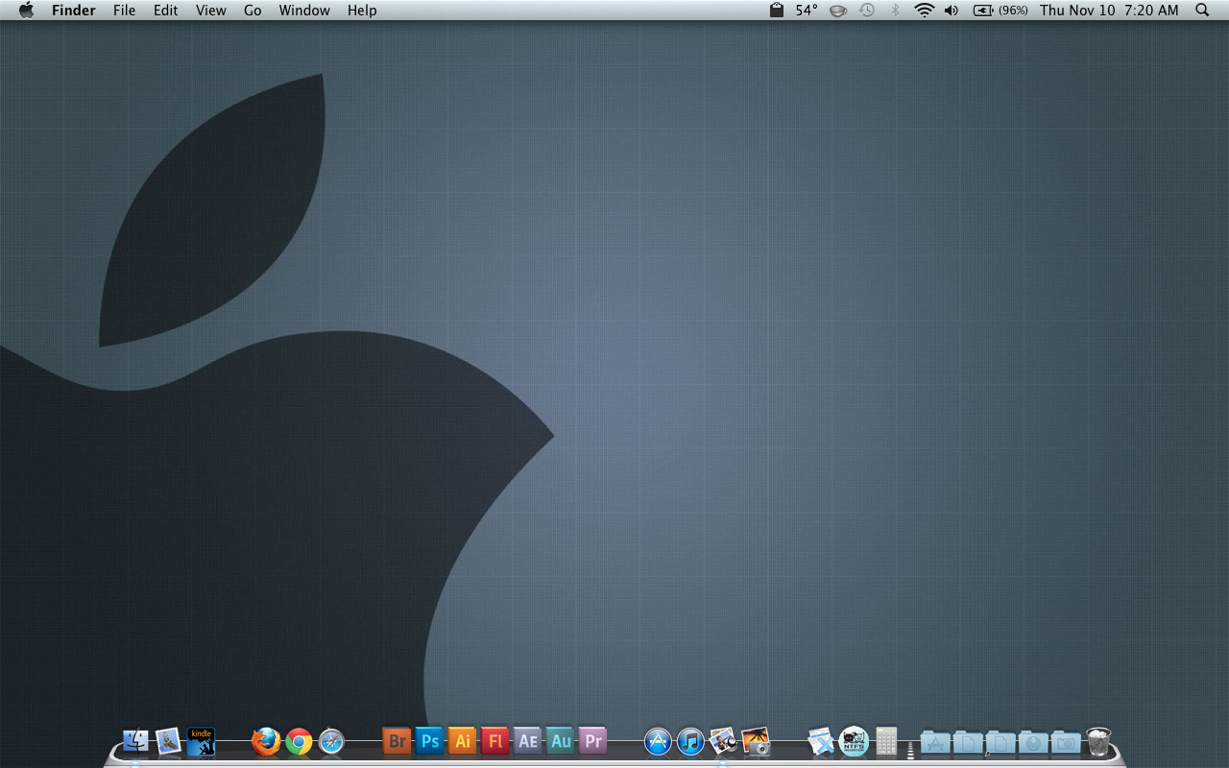This screenshot has height=768, width=1229.
Task: Open the Help menu
Action: (x=362, y=11)
